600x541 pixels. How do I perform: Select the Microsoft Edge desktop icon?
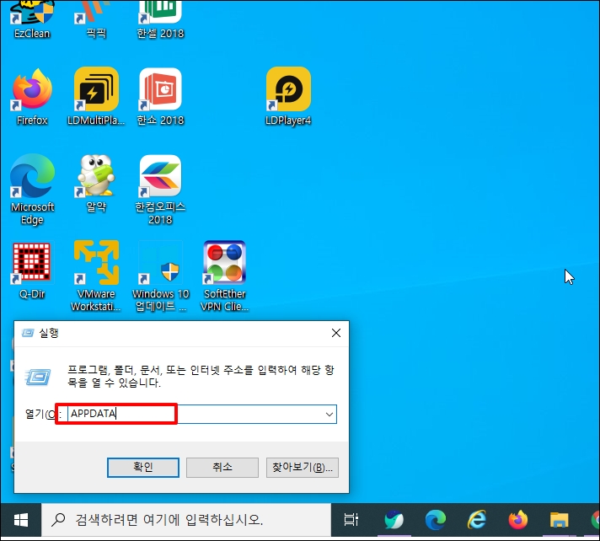click(32, 190)
